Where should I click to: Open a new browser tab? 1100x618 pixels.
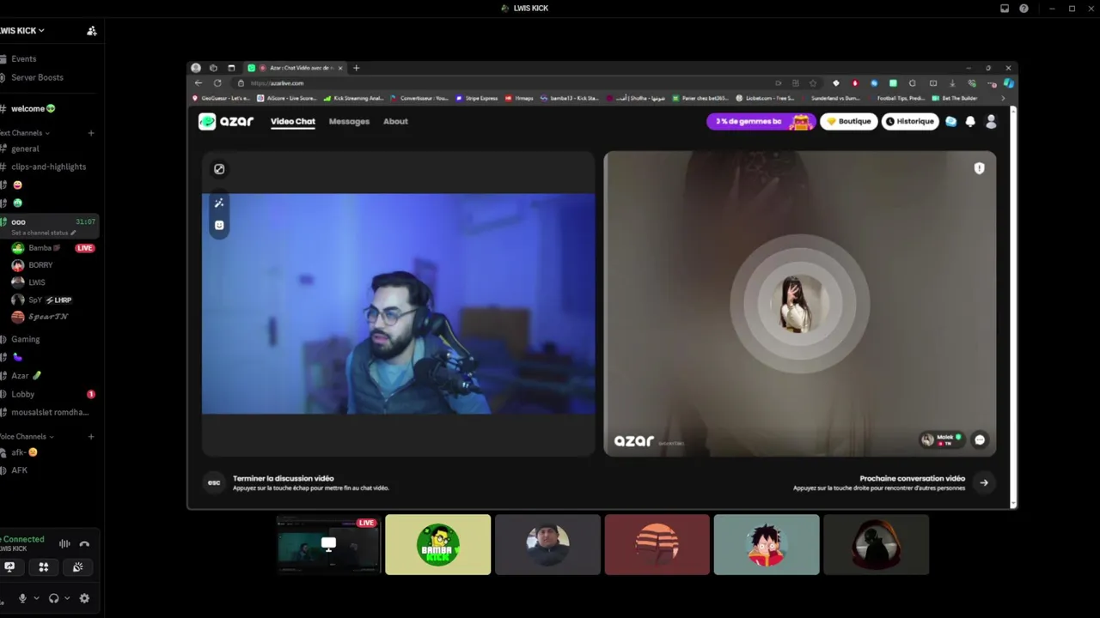357,68
